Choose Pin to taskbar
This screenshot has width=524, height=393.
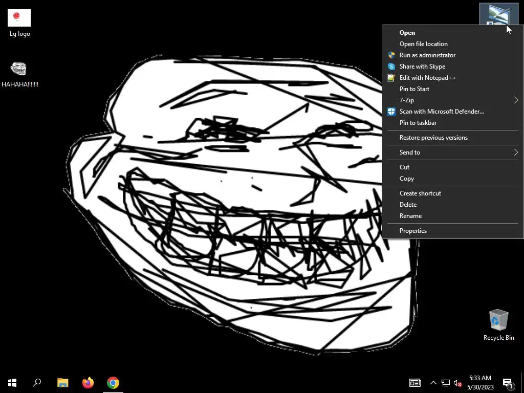click(x=452, y=123)
